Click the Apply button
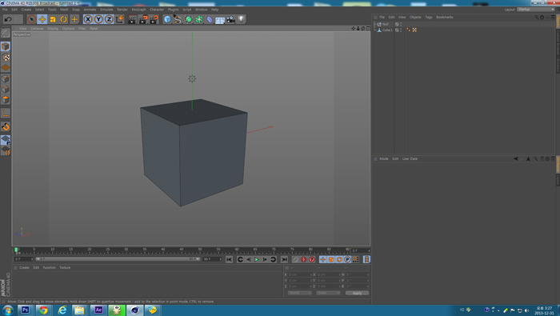 (x=357, y=293)
